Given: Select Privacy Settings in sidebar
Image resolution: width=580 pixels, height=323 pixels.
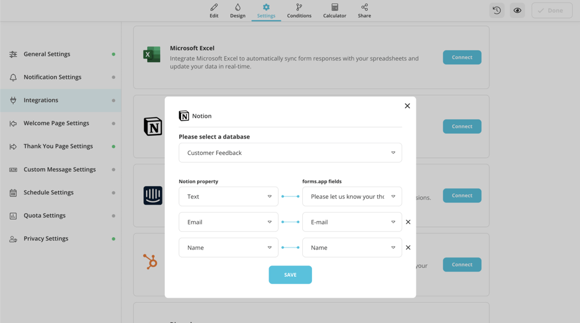Looking at the screenshot, I should pos(46,238).
